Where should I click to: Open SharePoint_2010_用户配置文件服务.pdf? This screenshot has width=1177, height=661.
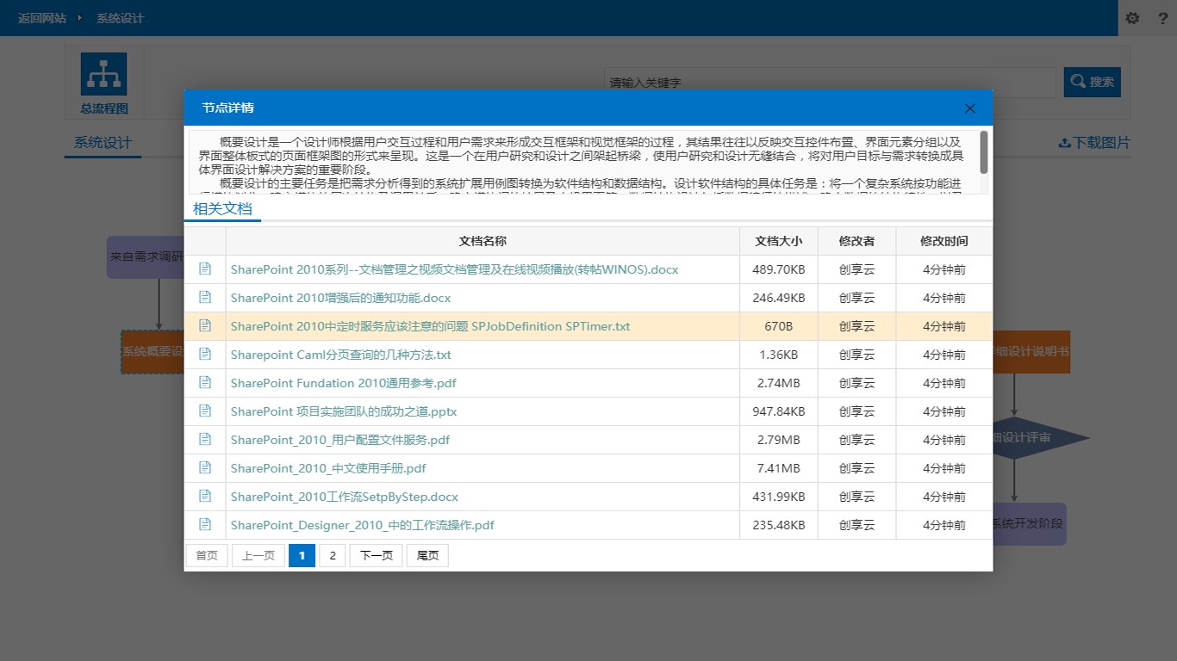coord(339,440)
